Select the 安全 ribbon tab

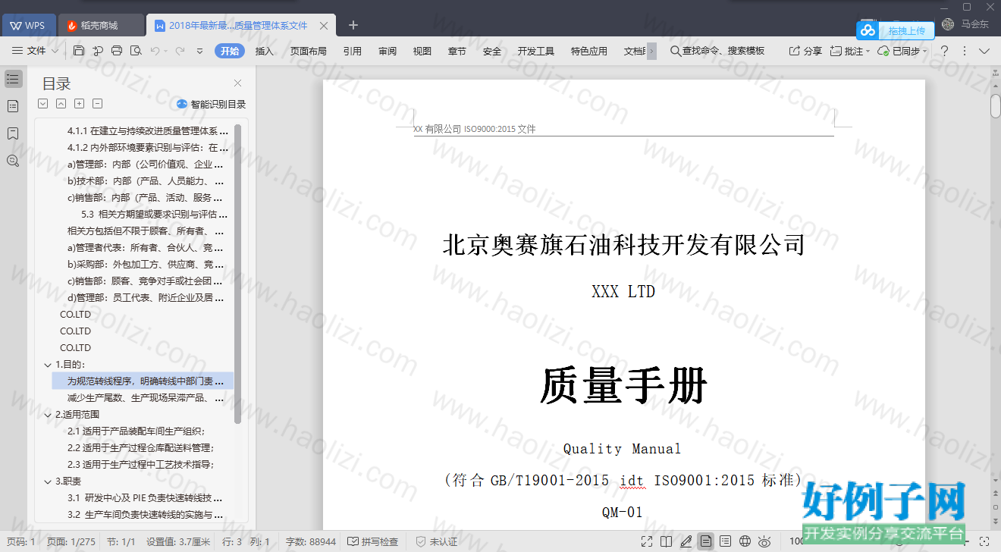pos(492,51)
